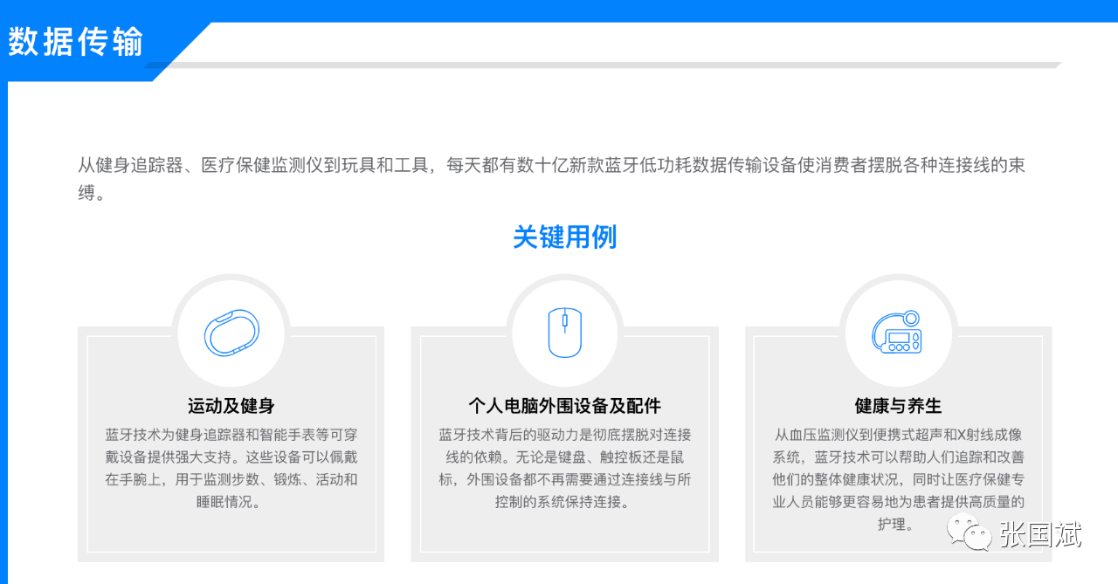
Task: Click the gray divider line beside the header
Action: click(x=611, y=65)
